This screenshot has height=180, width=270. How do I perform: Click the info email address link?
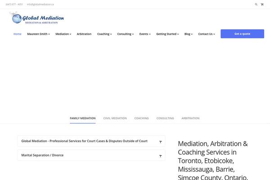tap(40, 4)
